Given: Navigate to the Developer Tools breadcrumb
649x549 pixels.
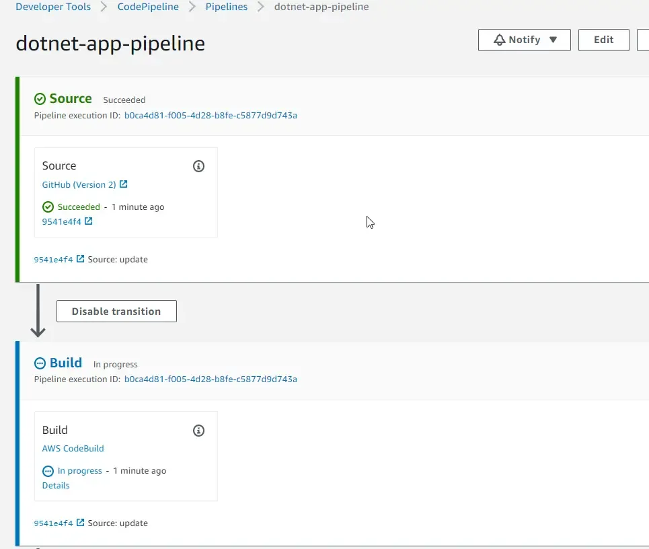Looking at the screenshot, I should (x=53, y=7).
